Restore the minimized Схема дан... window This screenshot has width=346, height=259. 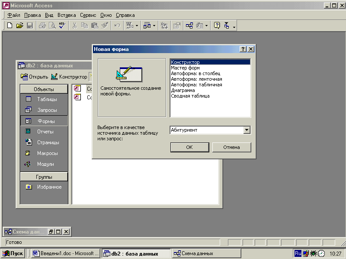pyautogui.click(x=51, y=231)
